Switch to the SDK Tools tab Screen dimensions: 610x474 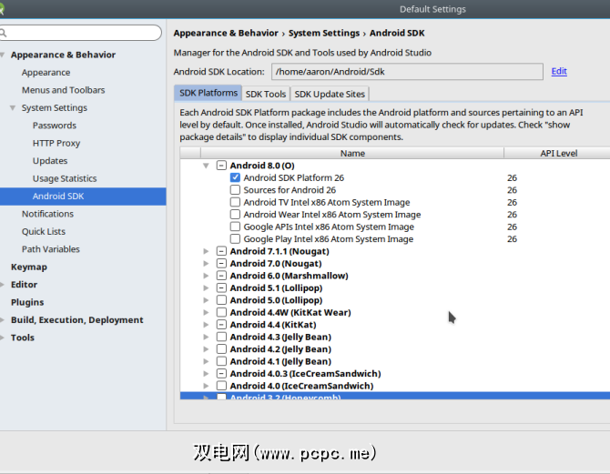[x=266, y=94]
